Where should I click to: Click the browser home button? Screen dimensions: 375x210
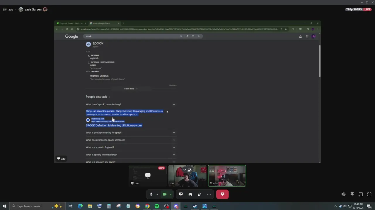pyautogui.click(x=72, y=29)
